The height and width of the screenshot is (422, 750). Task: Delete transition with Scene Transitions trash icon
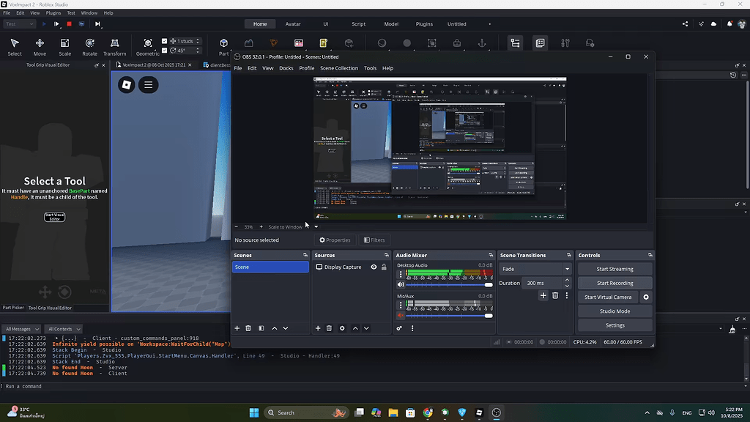(555, 296)
